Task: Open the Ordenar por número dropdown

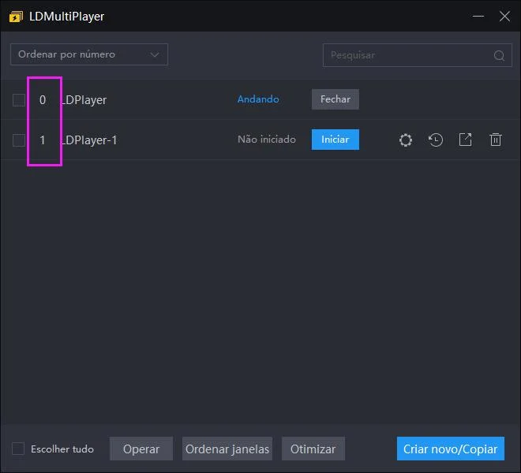Action: (x=89, y=54)
